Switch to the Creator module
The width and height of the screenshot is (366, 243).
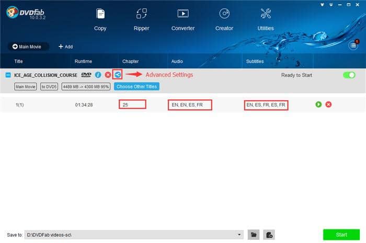(x=224, y=20)
